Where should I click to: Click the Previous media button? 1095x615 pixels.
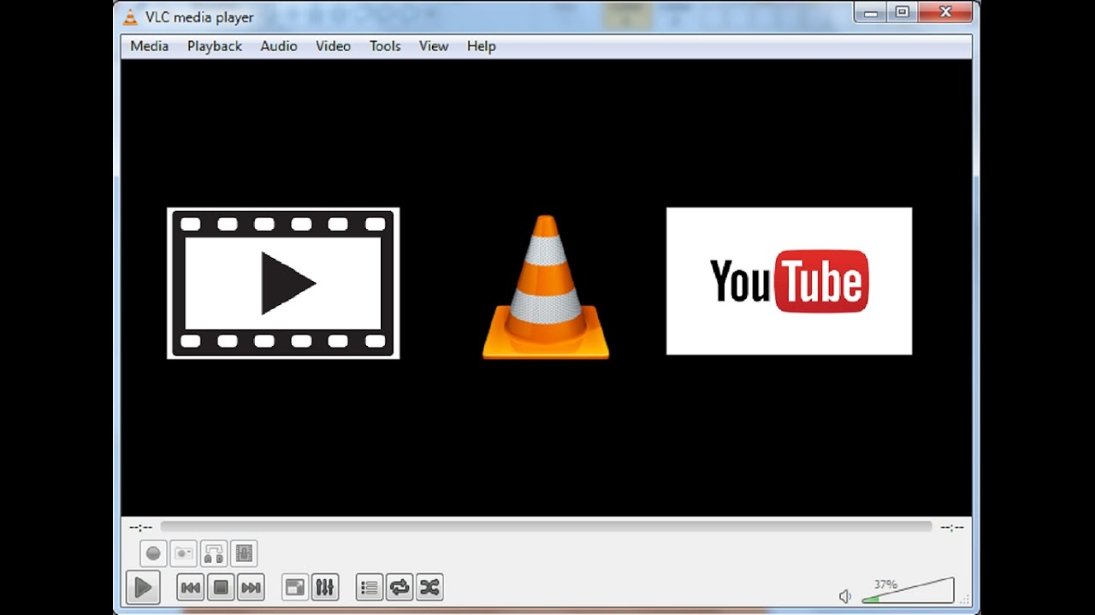click(x=191, y=588)
